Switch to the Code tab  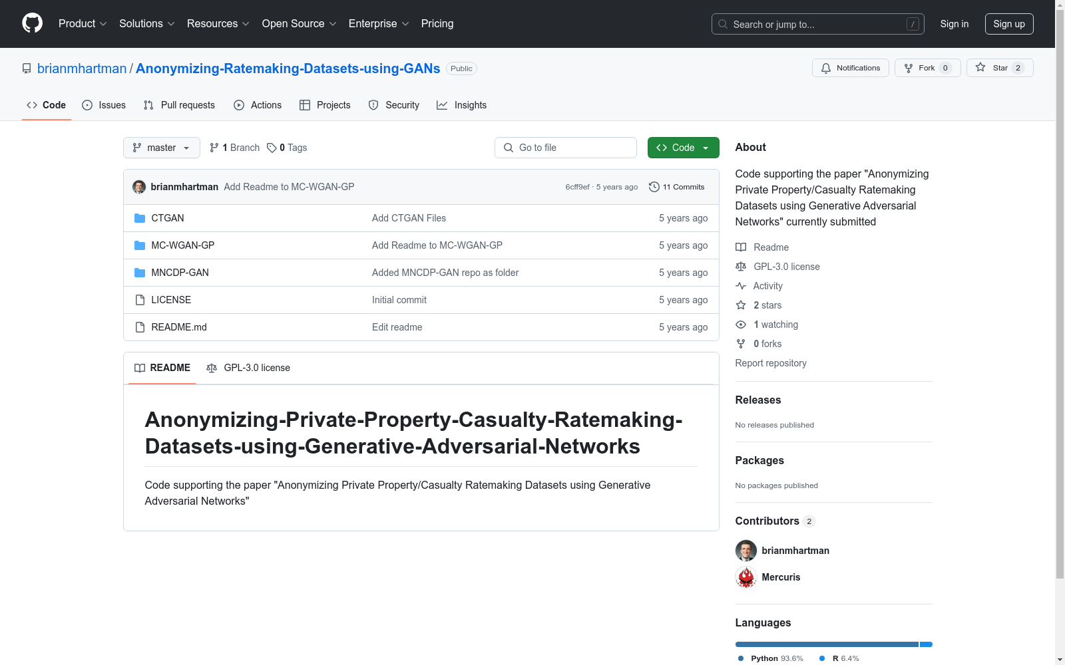46,105
